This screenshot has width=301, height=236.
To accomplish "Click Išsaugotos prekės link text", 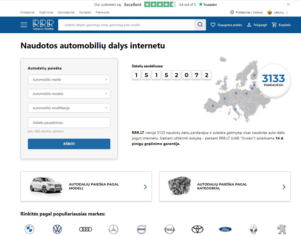I will [x=230, y=25].
